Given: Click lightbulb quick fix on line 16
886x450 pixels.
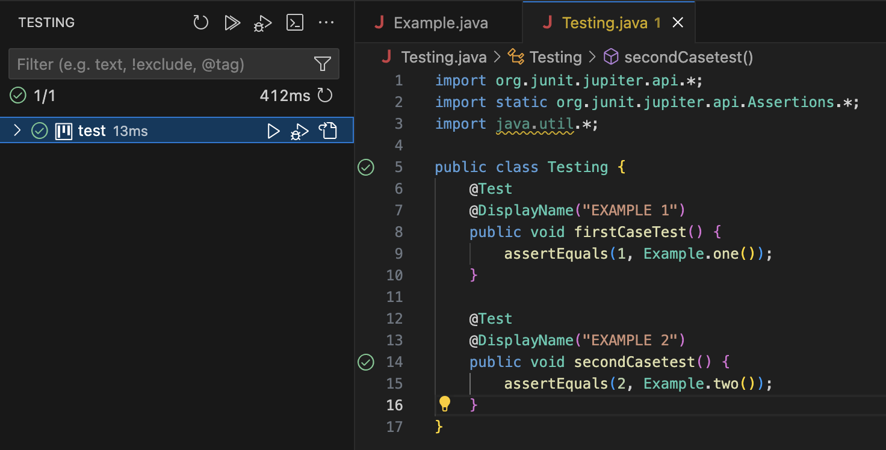Looking at the screenshot, I should (444, 404).
